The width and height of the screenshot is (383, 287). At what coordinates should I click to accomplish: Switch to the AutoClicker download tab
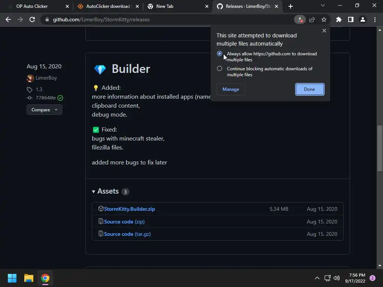click(x=108, y=6)
